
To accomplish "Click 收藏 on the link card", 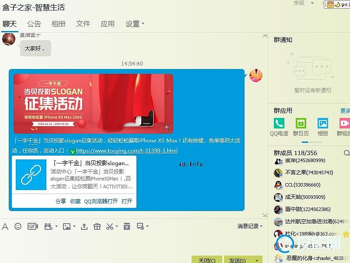I will pyautogui.click(x=75, y=201).
